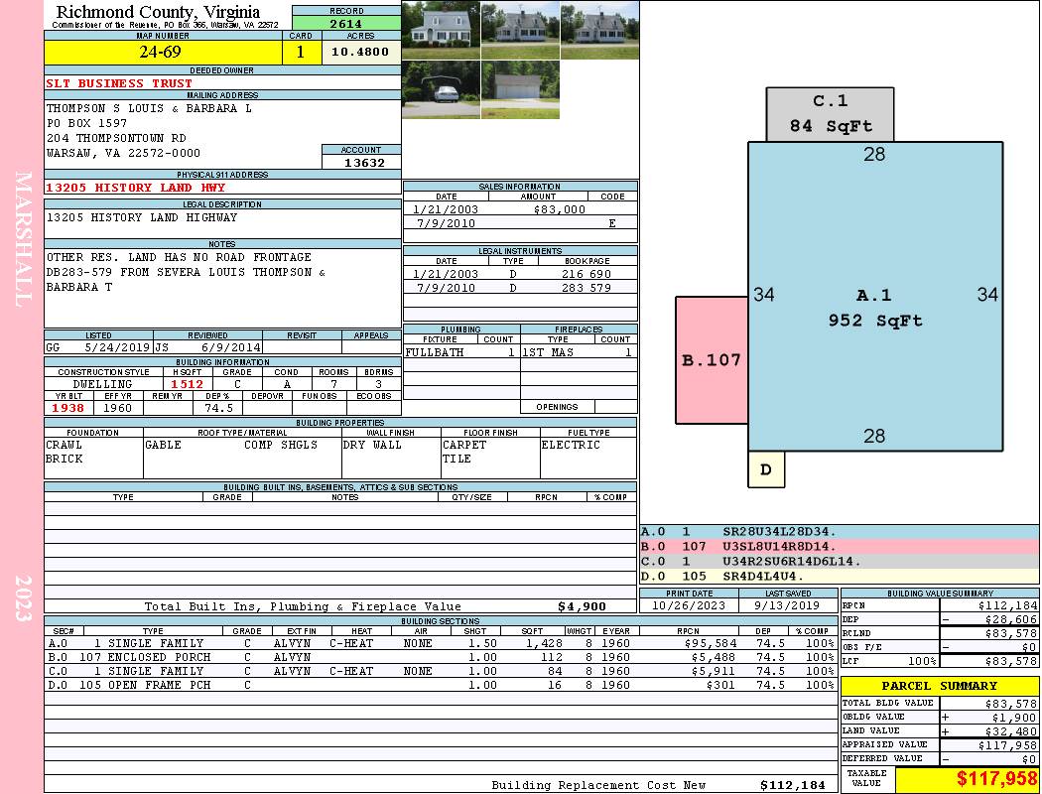Click the small D section in sketch
This screenshot has height=794, width=1042.
pyautogui.click(x=766, y=469)
